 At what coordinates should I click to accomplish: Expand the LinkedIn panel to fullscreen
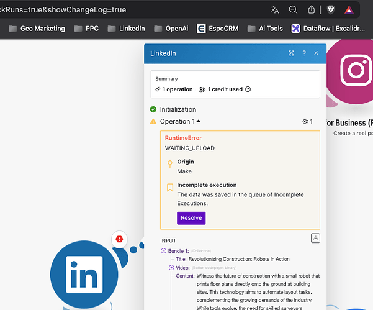291,53
